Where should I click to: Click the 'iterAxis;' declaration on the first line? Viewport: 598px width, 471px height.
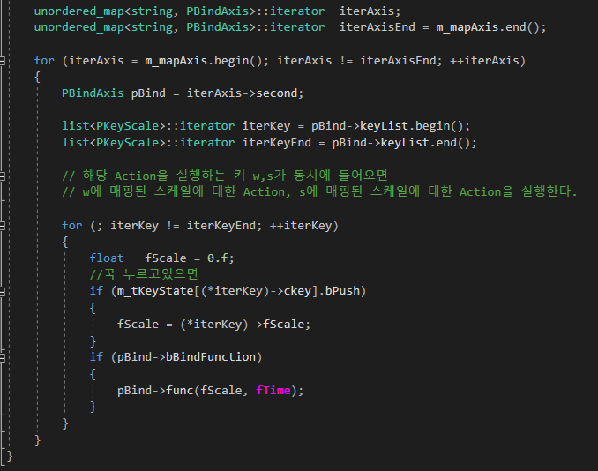[x=370, y=11]
